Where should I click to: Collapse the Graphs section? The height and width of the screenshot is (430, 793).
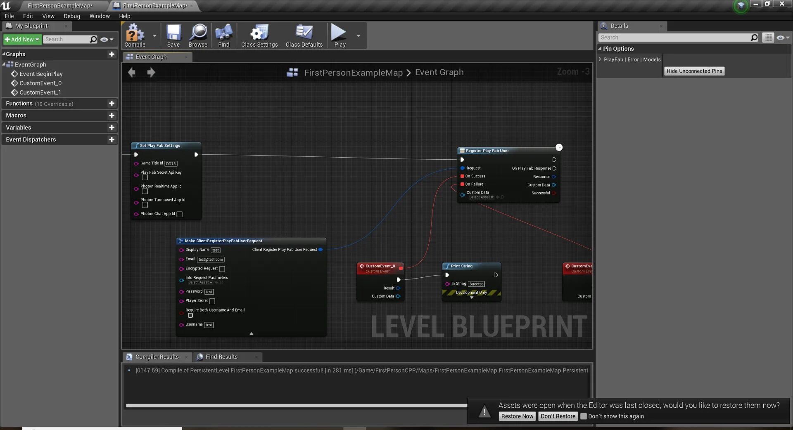(4, 54)
